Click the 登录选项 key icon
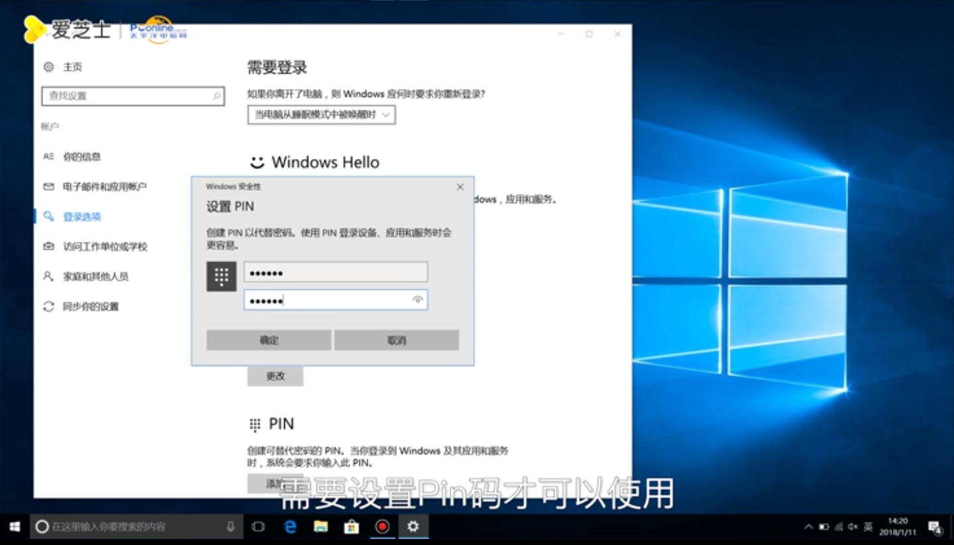The image size is (954, 545). (48, 217)
